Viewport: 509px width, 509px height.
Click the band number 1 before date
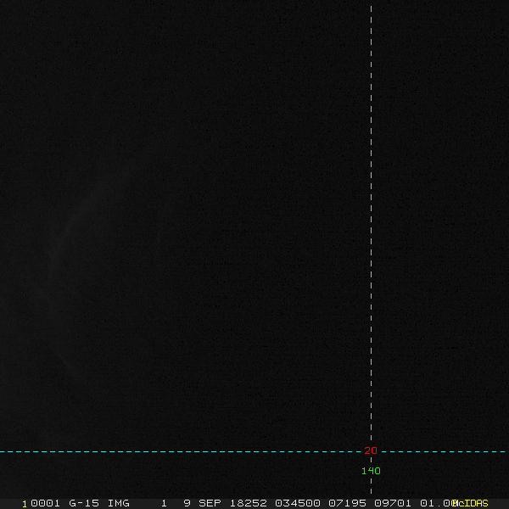(x=164, y=503)
